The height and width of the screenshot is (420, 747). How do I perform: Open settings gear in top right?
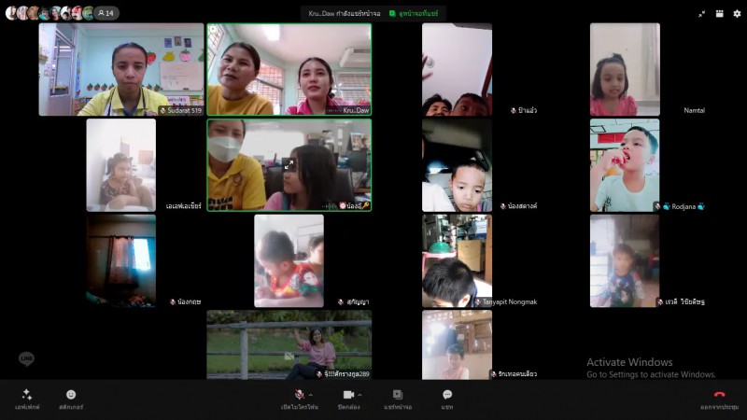(737, 14)
